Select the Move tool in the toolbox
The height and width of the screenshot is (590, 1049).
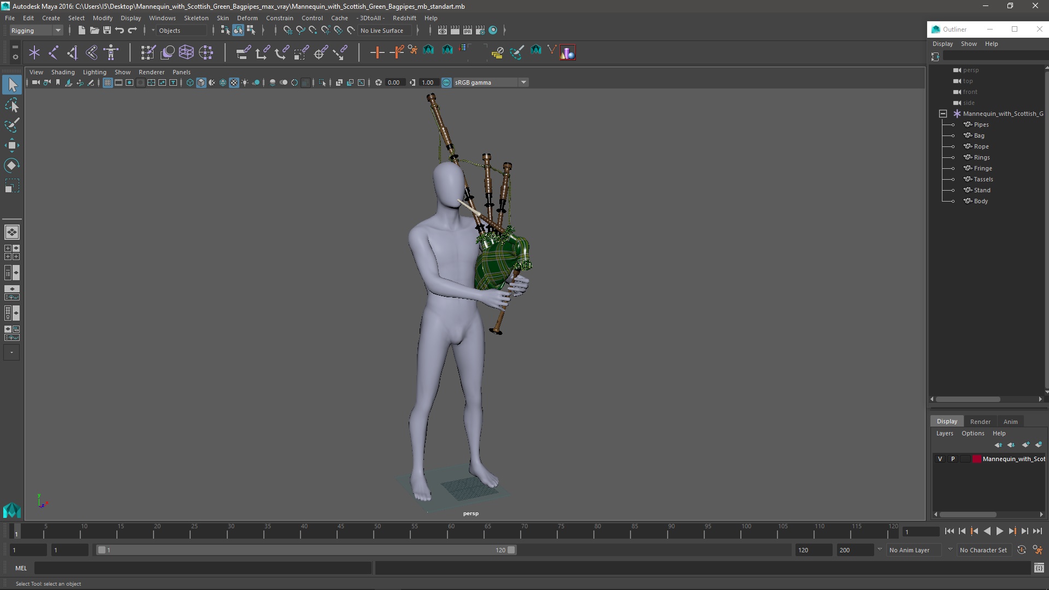click(11, 145)
